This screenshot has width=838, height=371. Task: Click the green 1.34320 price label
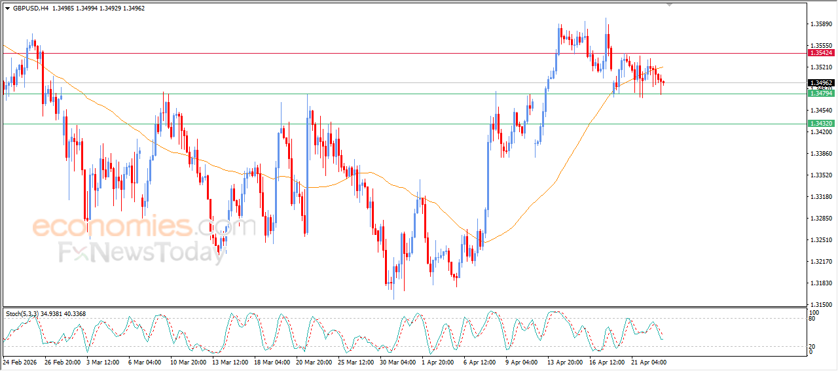coord(821,124)
